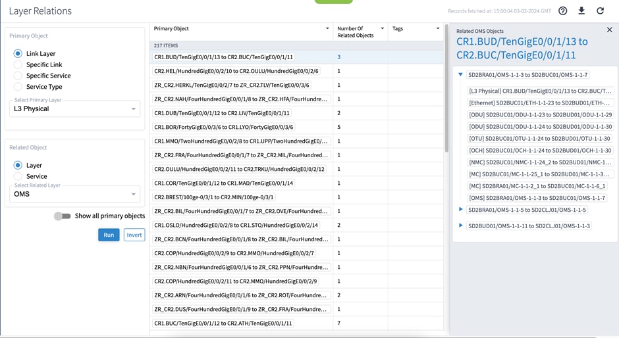
Task: Toggle Show all primary objects switch
Action: (x=63, y=216)
